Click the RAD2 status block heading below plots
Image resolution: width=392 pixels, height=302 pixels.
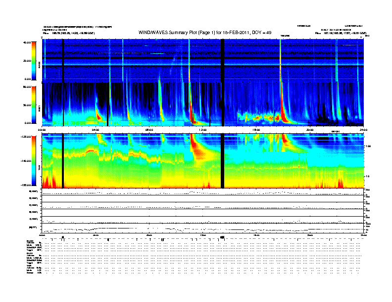point(30,241)
